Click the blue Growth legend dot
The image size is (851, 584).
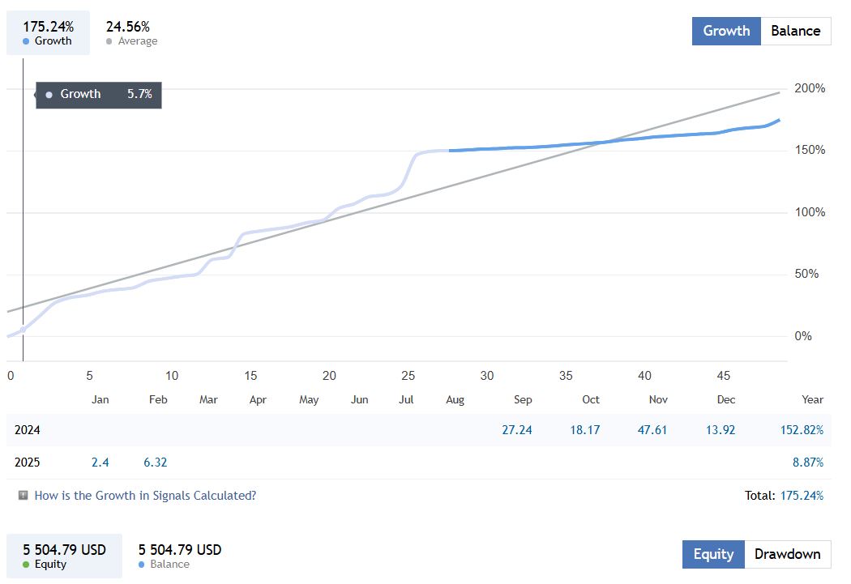click(x=27, y=41)
